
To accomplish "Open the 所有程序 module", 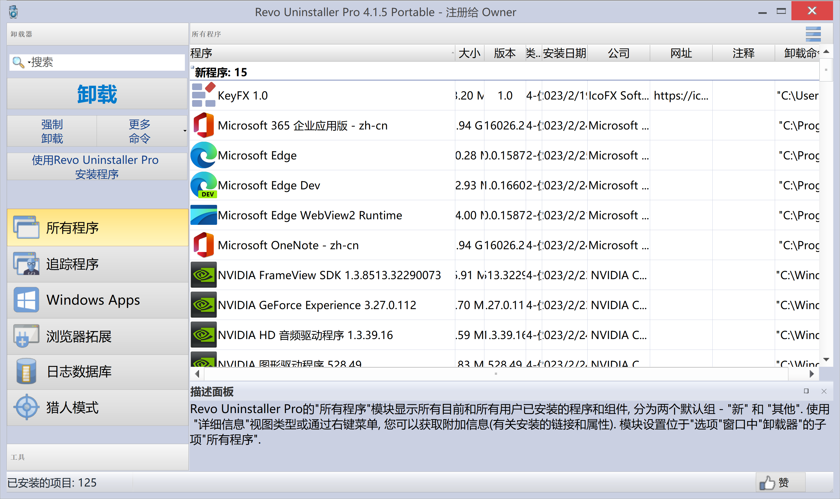I will pyautogui.click(x=98, y=228).
